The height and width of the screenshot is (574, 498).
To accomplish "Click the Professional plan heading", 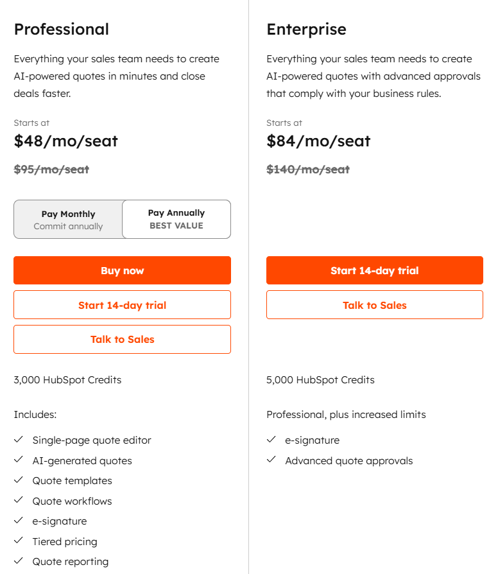I will tap(62, 30).
